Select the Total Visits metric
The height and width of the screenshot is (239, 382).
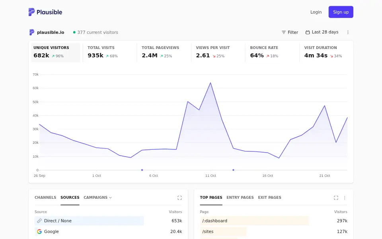tap(110, 53)
